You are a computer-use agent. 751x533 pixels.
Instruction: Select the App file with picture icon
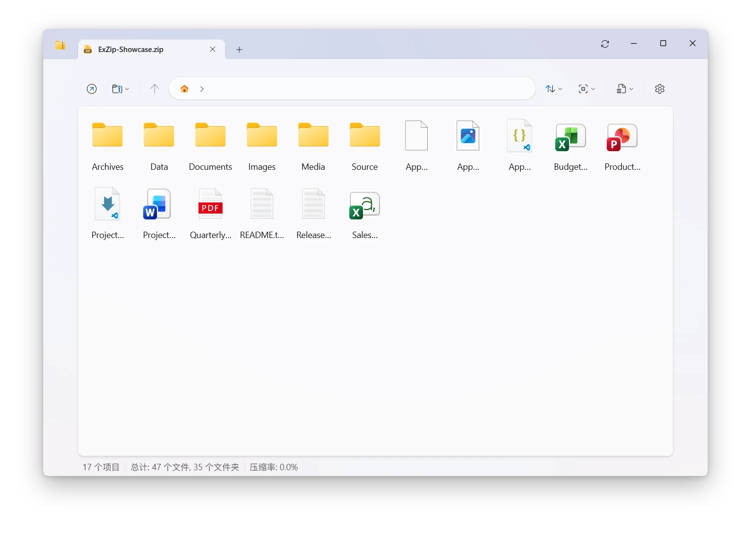click(468, 145)
